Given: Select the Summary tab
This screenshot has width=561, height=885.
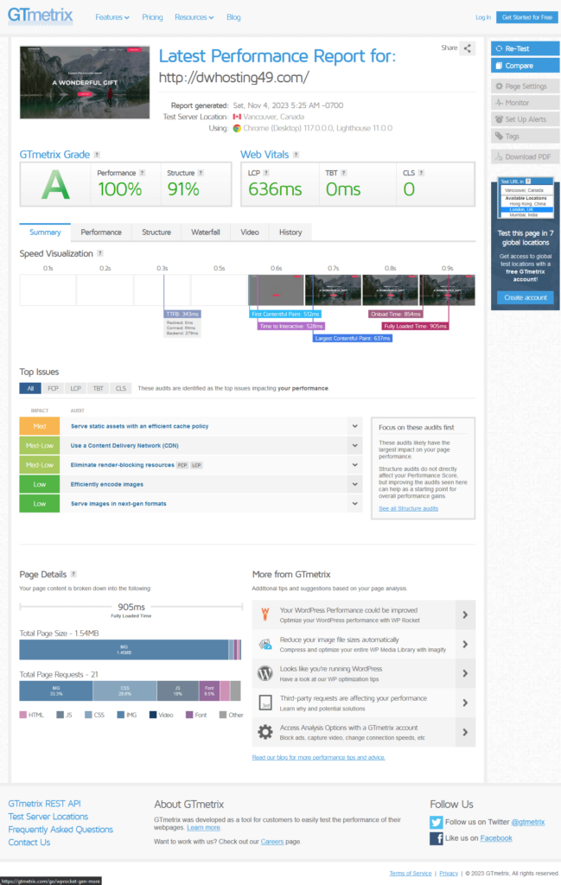Looking at the screenshot, I should (x=45, y=232).
